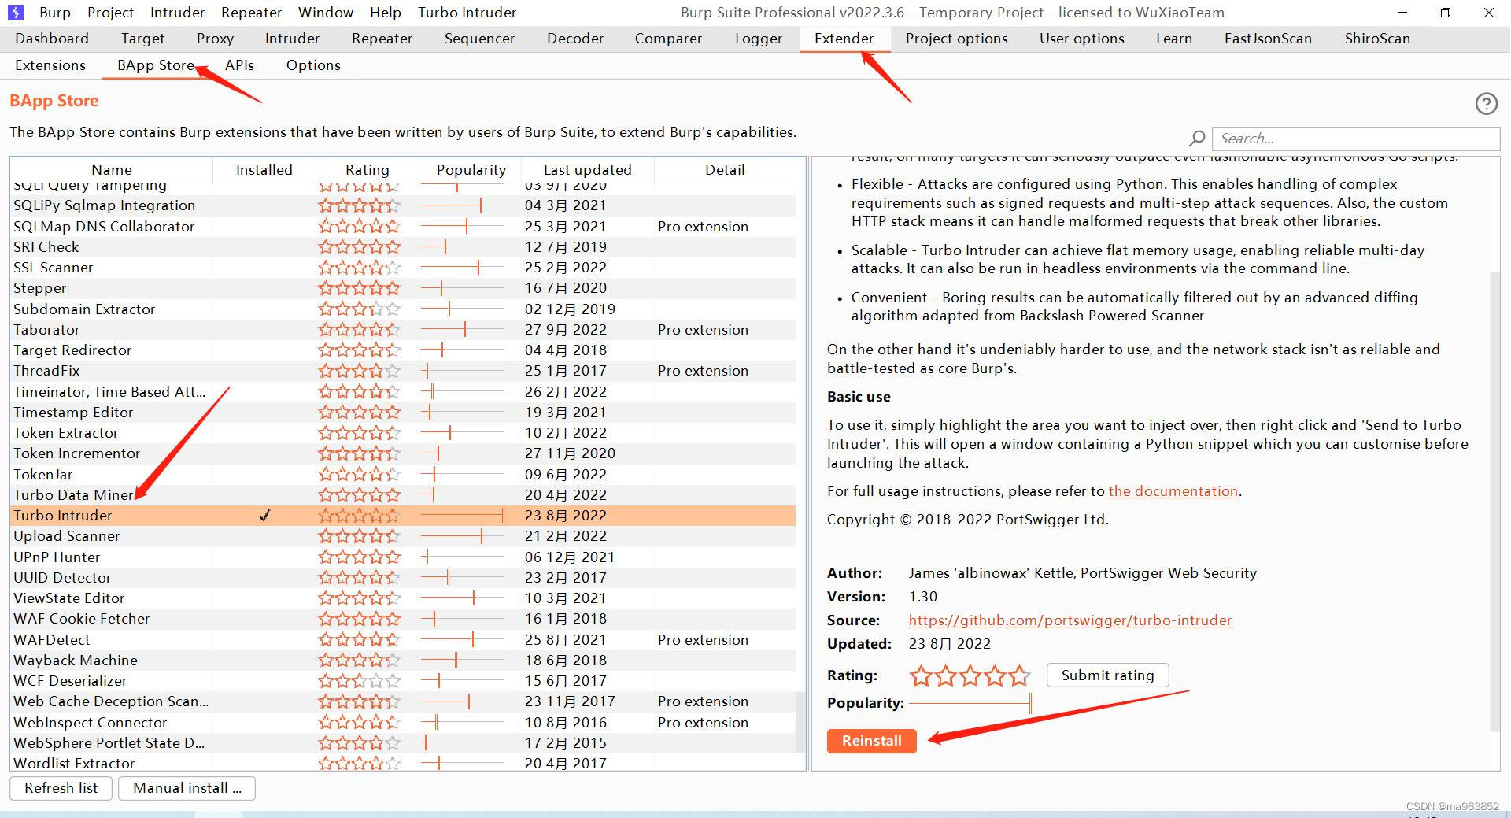Click the Manual install button
The width and height of the screenshot is (1511, 818).
tap(187, 788)
